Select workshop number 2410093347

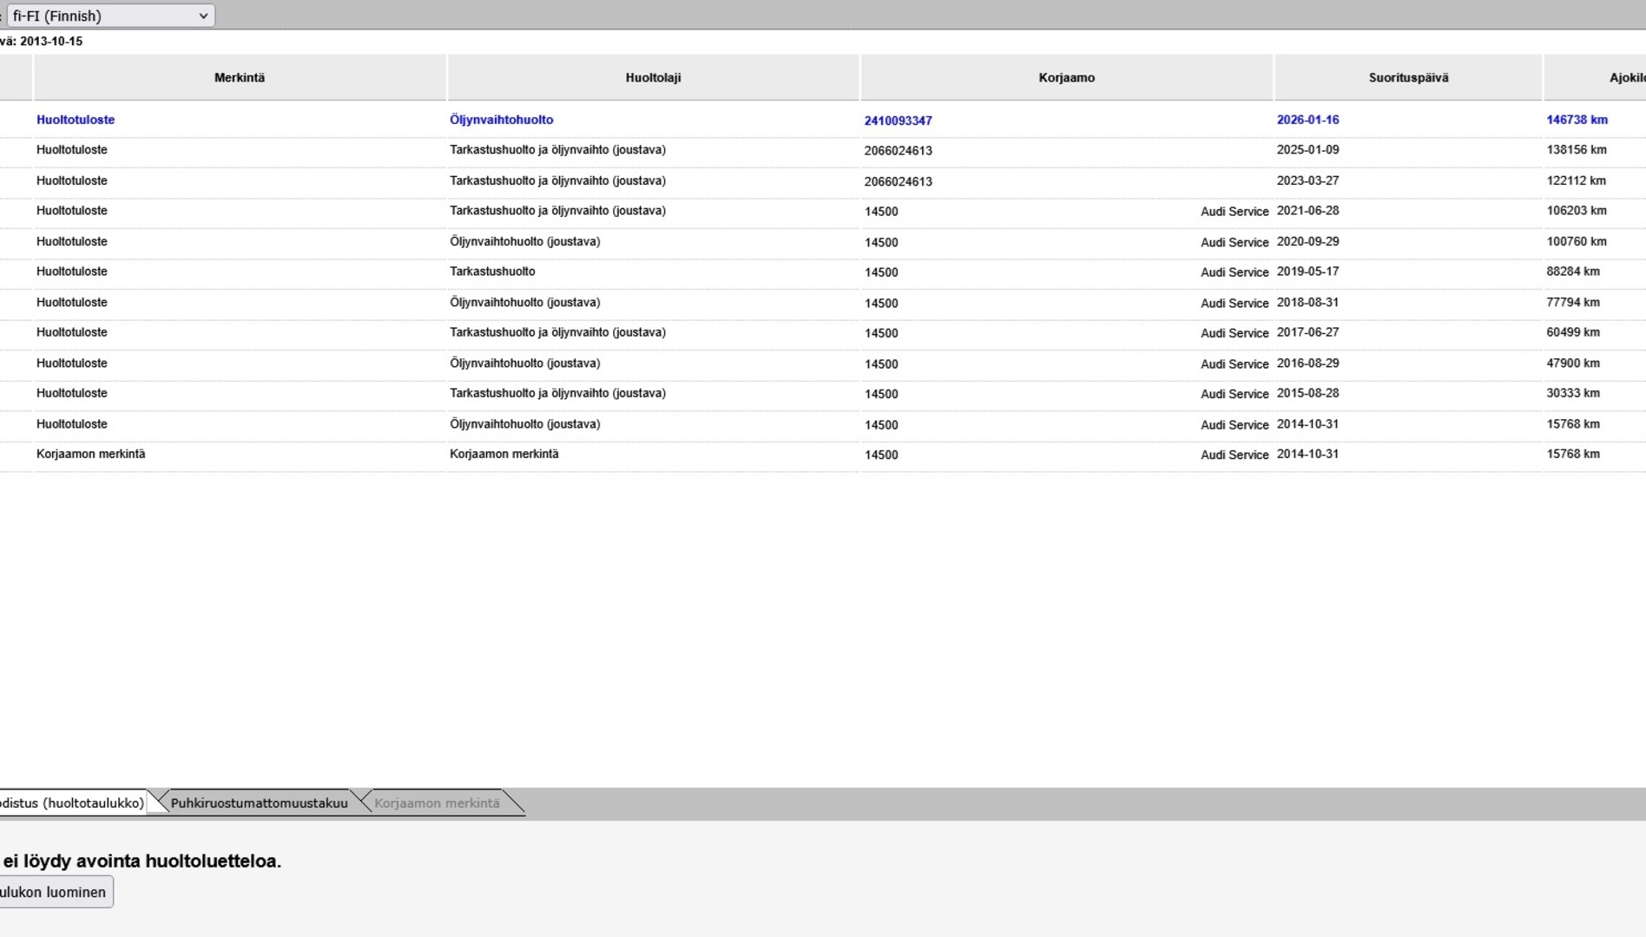pyautogui.click(x=898, y=121)
